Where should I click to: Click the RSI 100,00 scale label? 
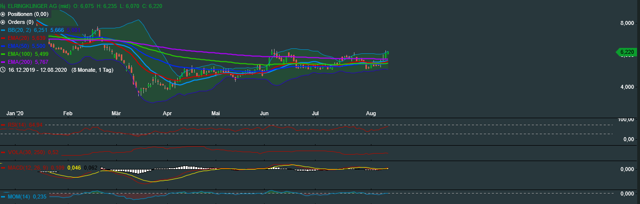[626, 120]
